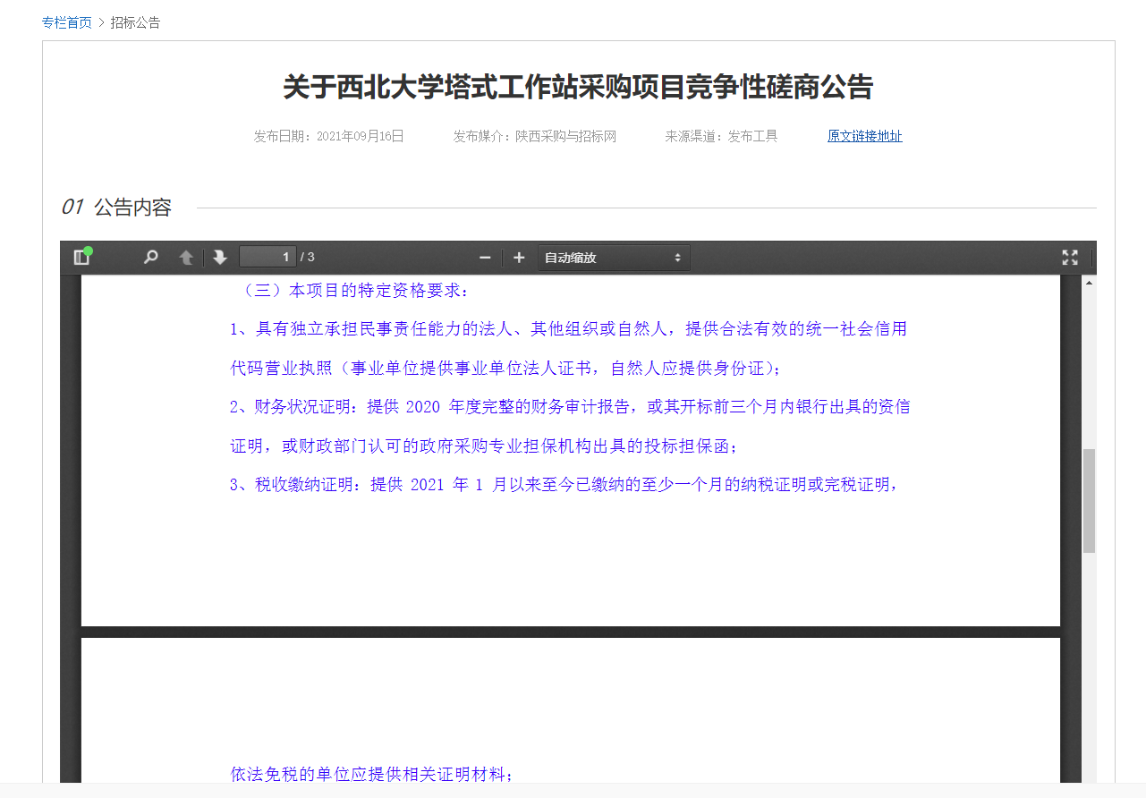
Task: Open the PDF find search tool
Action: (151, 258)
